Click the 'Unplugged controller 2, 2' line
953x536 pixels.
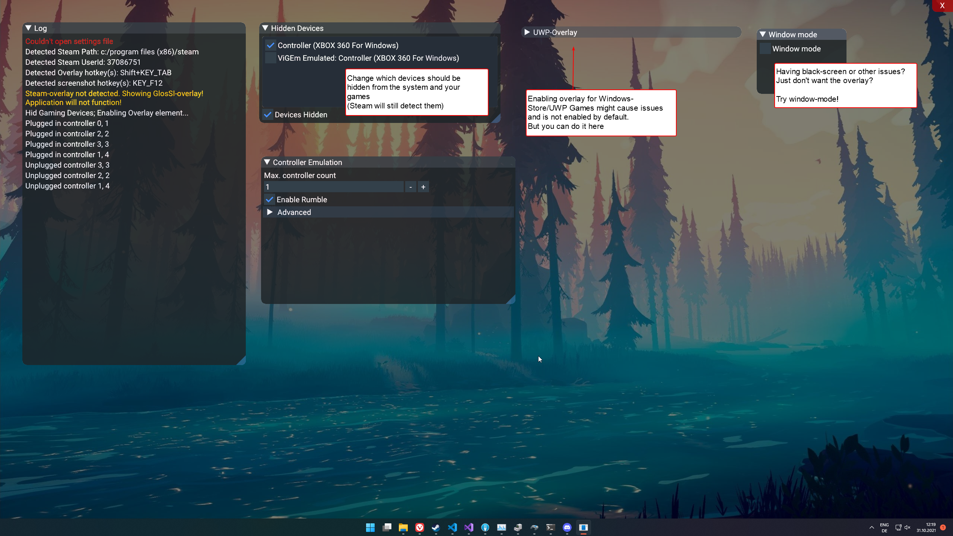(67, 175)
